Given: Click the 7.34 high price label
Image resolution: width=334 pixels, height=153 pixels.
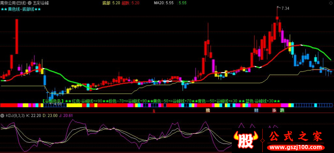Looking at the screenshot, I should tap(285, 8).
